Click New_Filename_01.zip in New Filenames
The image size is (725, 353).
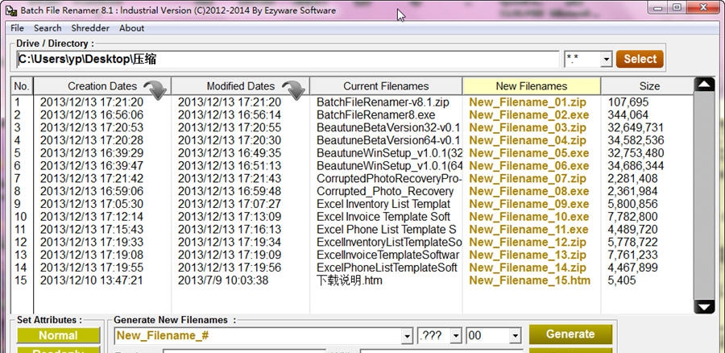(x=528, y=102)
